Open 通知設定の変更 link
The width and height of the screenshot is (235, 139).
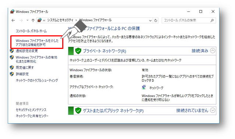point(27,51)
